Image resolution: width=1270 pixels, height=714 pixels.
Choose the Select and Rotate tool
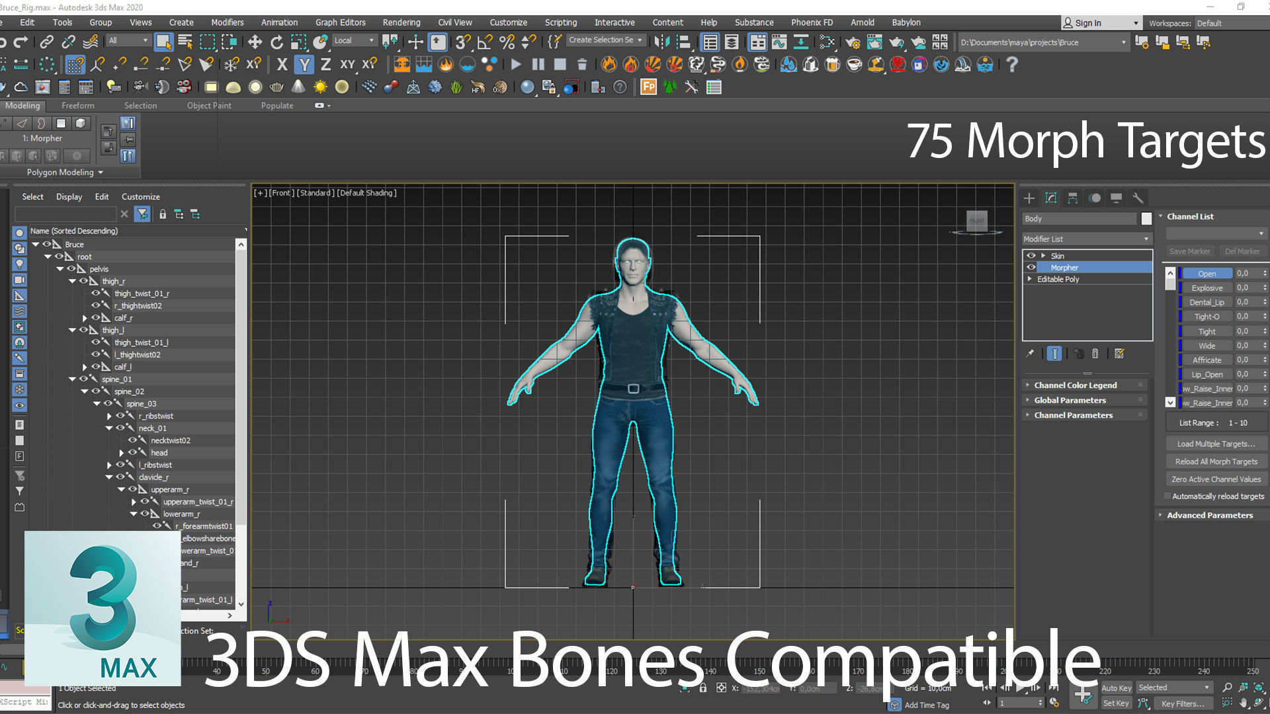(x=276, y=42)
